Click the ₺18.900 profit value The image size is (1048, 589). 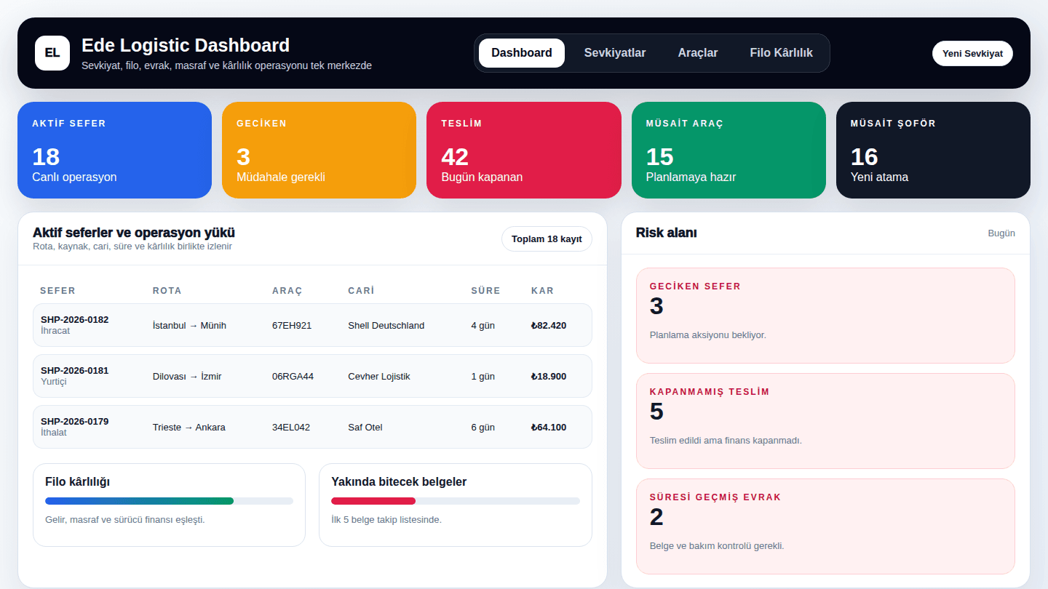(x=549, y=376)
